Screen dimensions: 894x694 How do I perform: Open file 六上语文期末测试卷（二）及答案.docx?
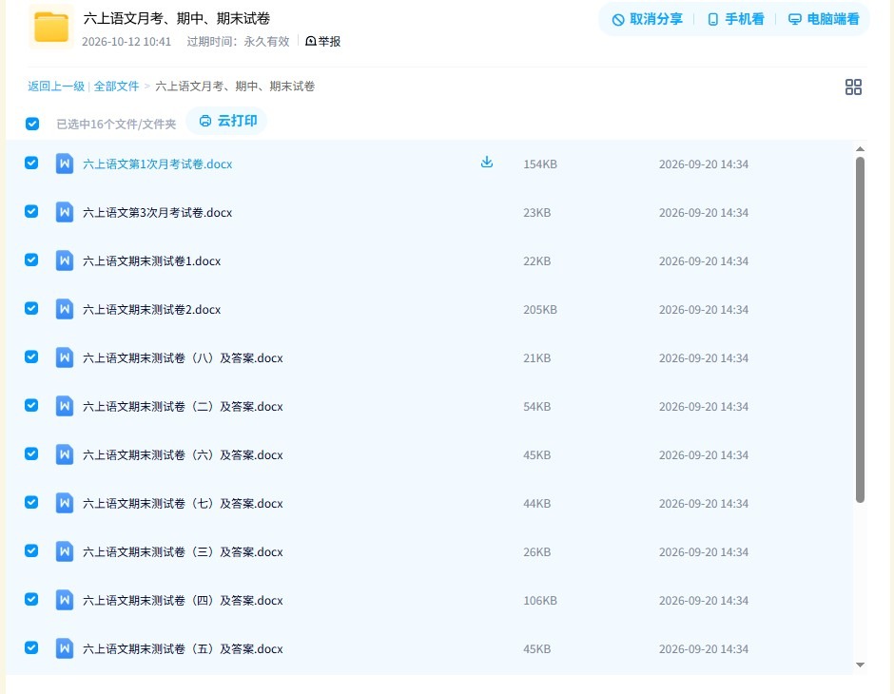coord(183,406)
